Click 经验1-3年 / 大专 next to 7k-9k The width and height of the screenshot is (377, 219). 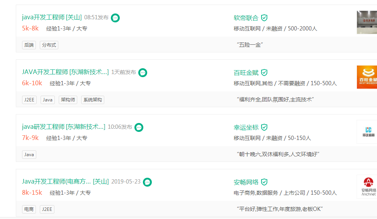(x=66, y=138)
